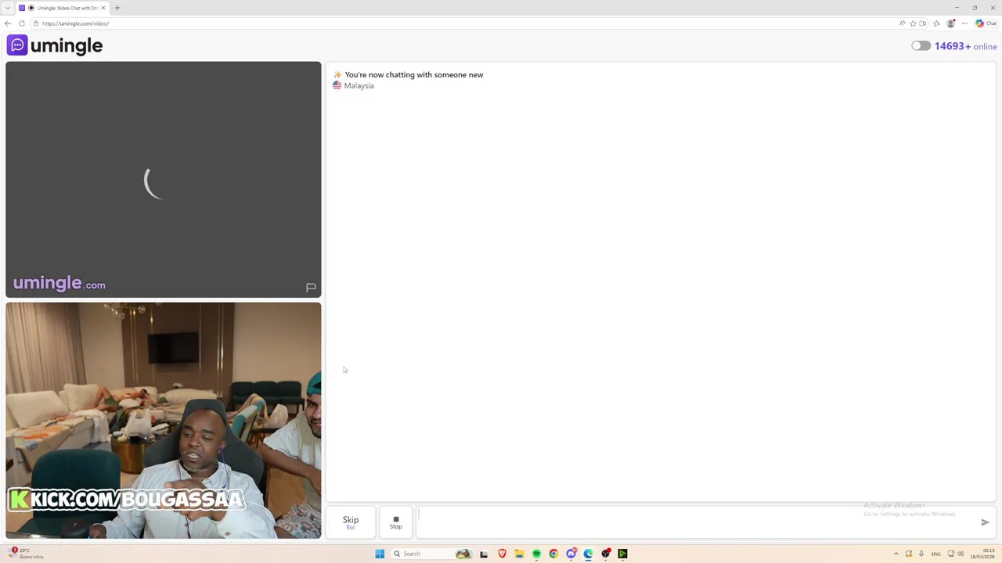1002x563 pixels.
Task: Send the message with the arrow icon
Action: pos(985,522)
